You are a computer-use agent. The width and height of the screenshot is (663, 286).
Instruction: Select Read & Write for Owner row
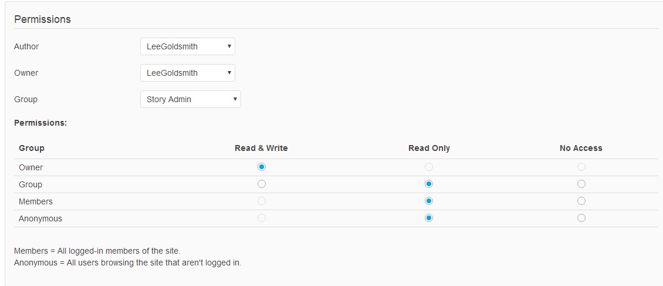262,167
